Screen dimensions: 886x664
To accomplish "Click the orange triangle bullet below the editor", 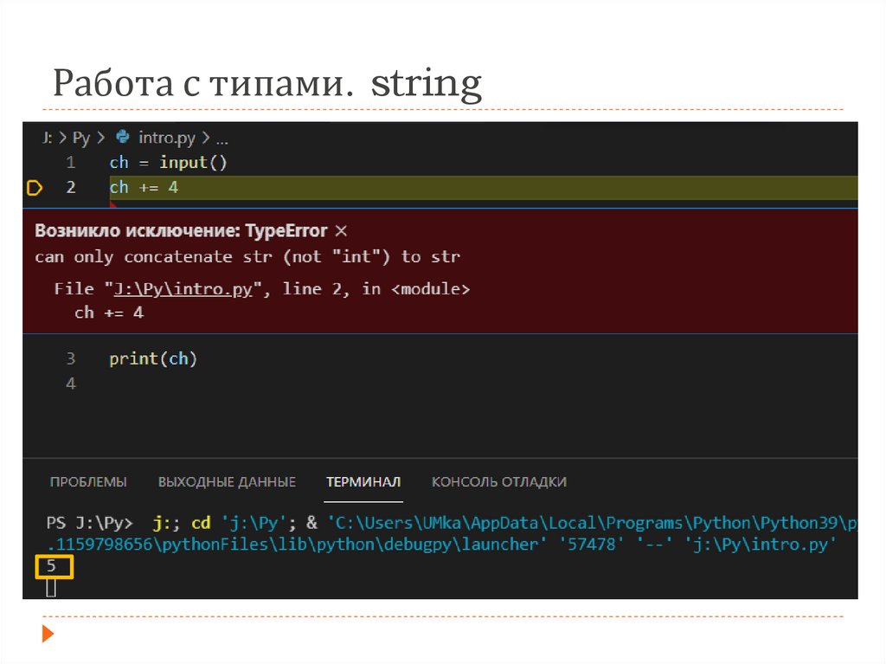I will [48, 635].
